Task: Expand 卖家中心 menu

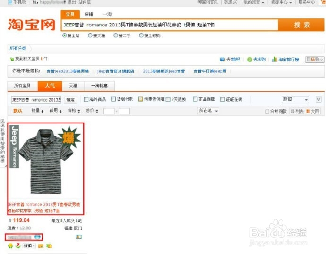Action: point(281,2)
